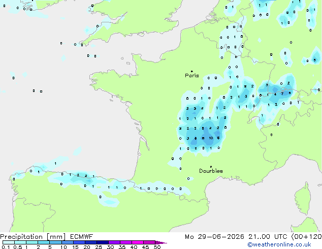Viewport: 322px width, 249px height.
Task: Click the 'Mo 29-06-2026' date text
Action: (x=214, y=237)
